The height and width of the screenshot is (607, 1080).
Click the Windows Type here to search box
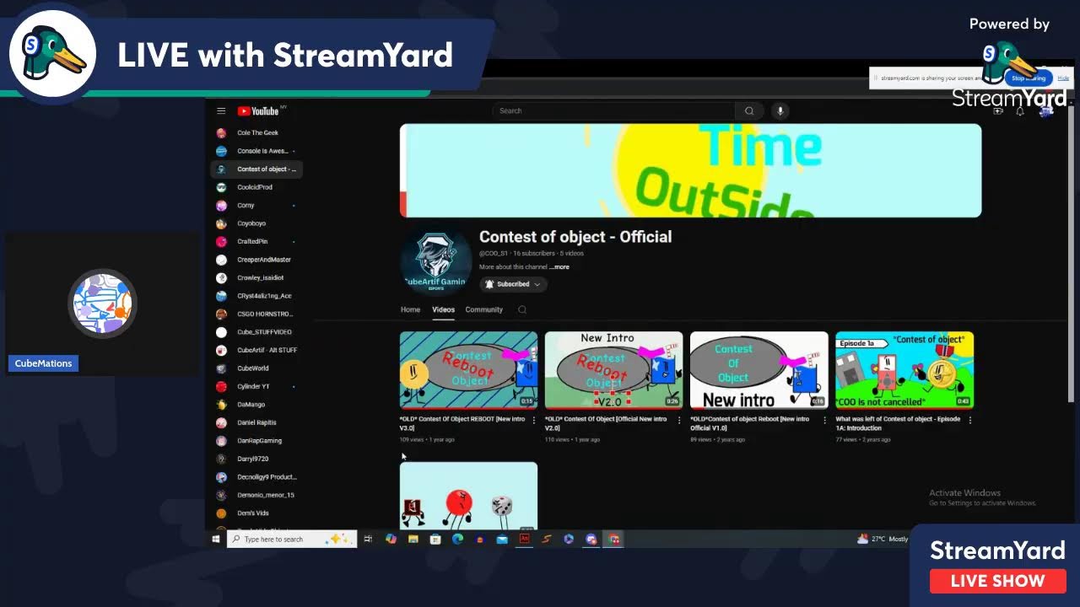(292, 540)
